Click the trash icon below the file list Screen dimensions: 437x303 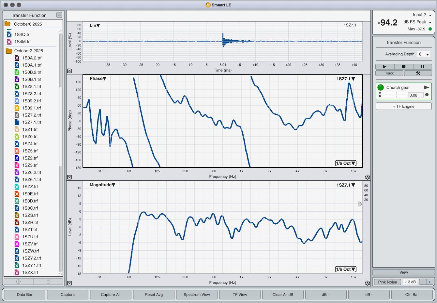click(48, 282)
